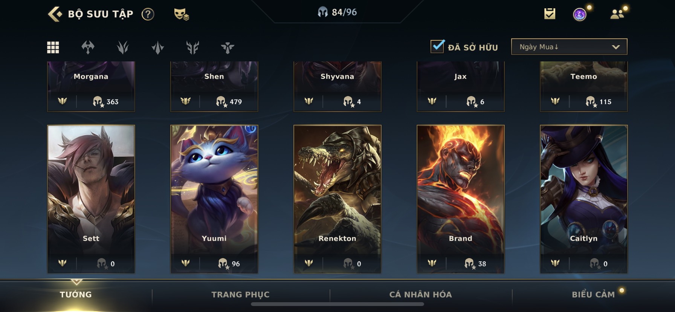
Task: Switch to the Cá Nhân Hóa tab
Action: [420, 294]
